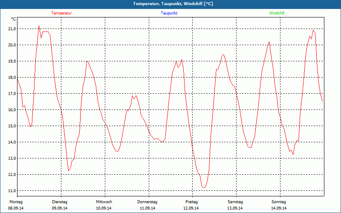Click the 14,0 y-axis value
The image size is (341, 213).
[x=12, y=142]
